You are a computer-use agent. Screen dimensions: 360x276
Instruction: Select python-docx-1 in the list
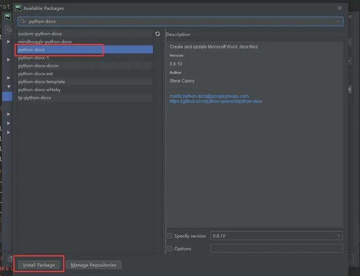pos(85,57)
